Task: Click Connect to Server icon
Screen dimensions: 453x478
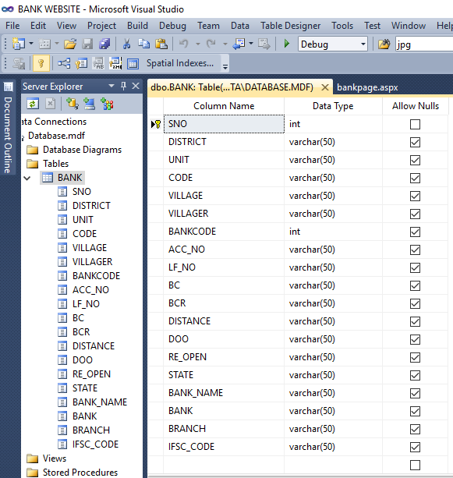Action: pos(90,104)
